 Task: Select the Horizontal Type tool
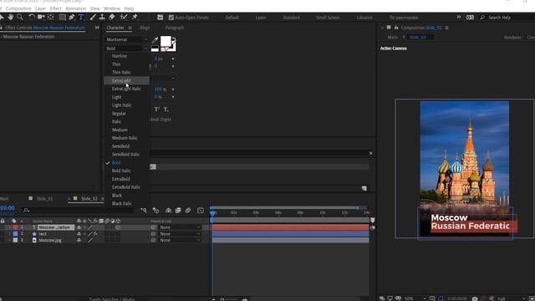pos(81,17)
